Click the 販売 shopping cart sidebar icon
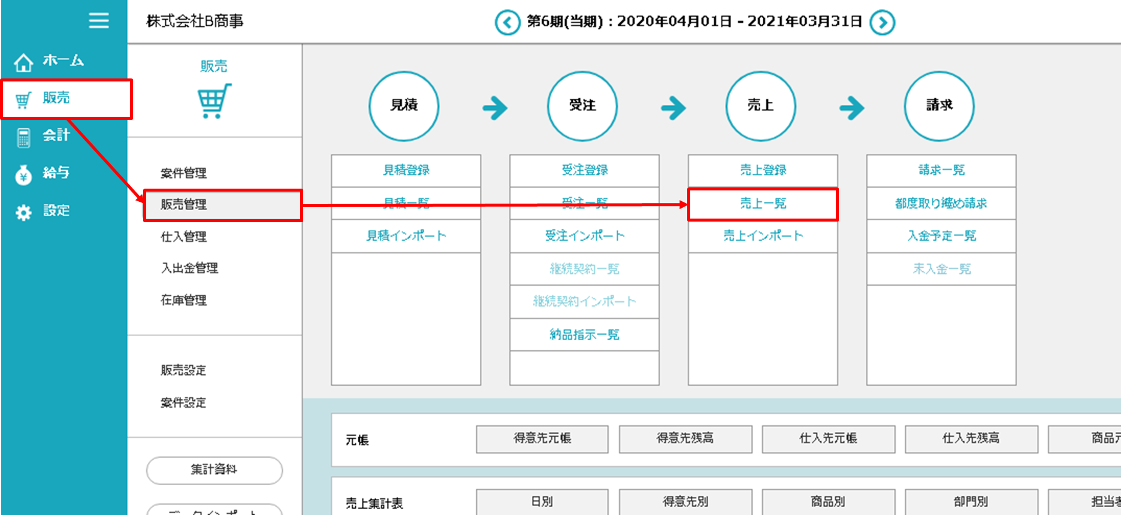The image size is (1121, 515). (x=23, y=99)
